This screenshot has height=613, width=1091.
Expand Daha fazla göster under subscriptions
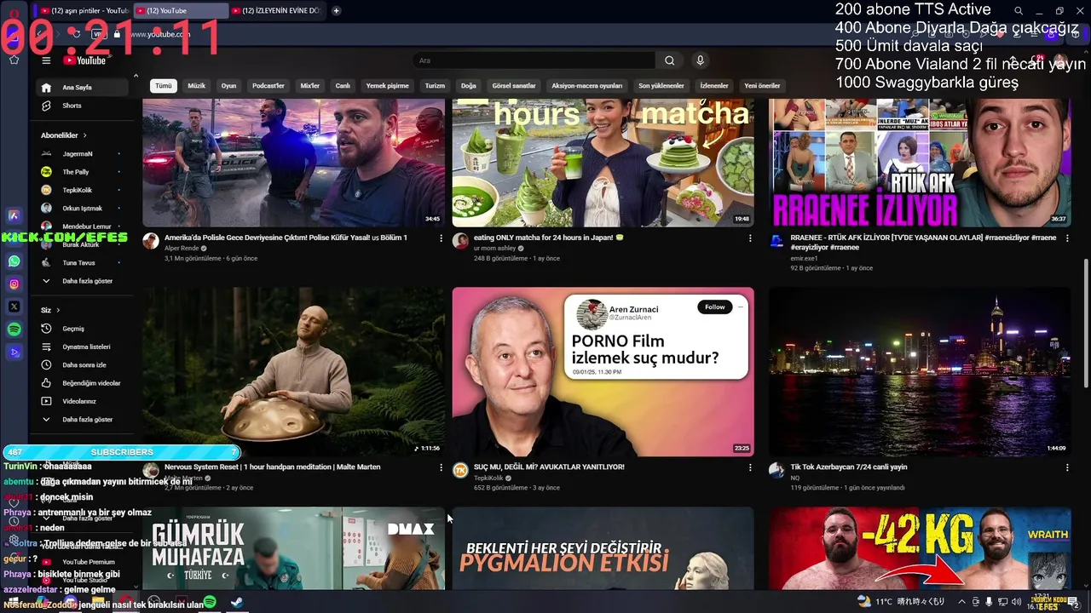pyautogui.click(x=84, y=281)
